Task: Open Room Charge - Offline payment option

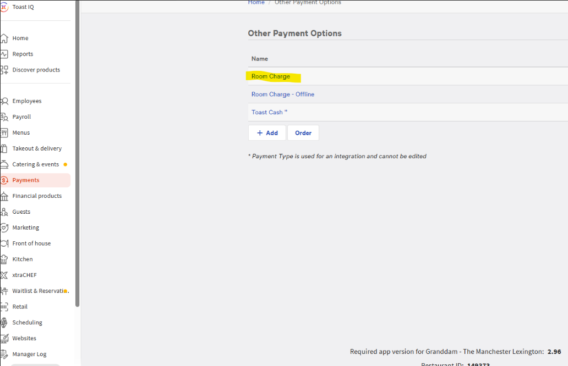Action: (283, 95)
